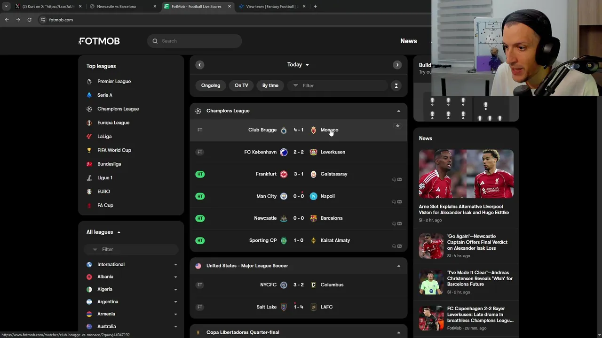This screenshot has height=338, width=602.
Task: Open the Frankfurt vs Galatasaray match
Action: [x=298, y=174]
